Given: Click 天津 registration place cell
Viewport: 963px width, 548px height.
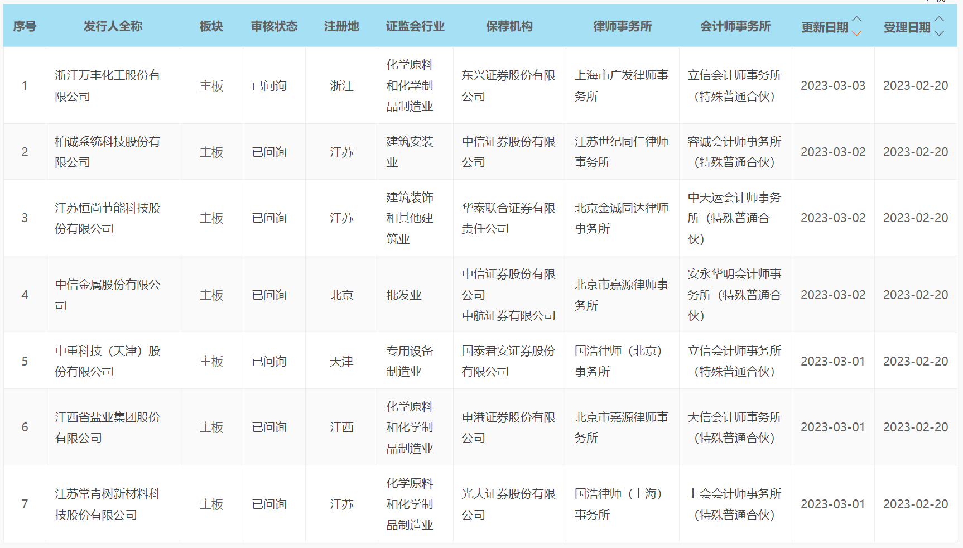Looking at the screenshot, I should [x=341, y=361].
